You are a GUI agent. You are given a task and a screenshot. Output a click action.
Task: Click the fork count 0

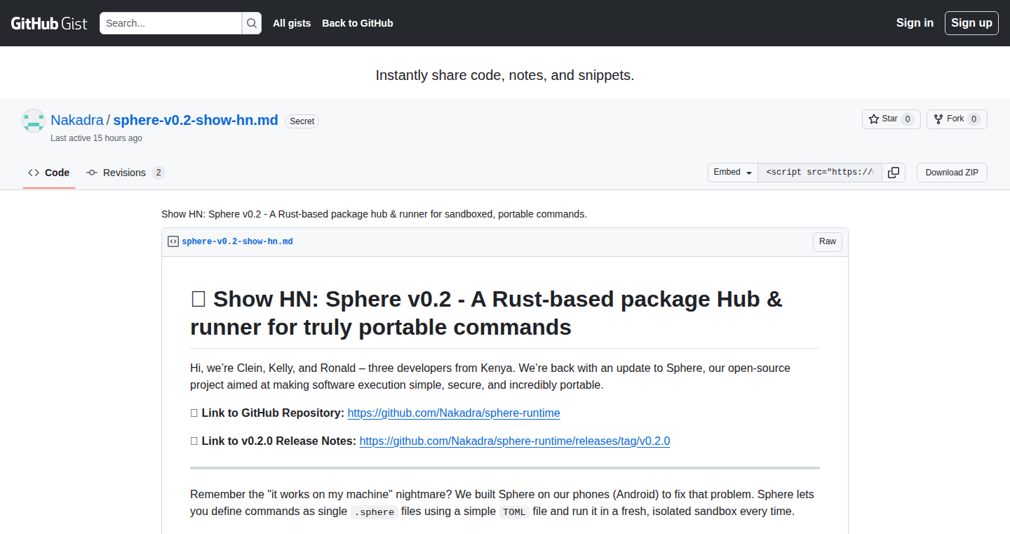pos(974,119)
